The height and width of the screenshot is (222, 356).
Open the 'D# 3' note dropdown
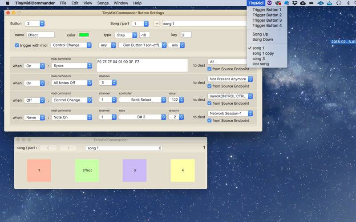point(142,117)
